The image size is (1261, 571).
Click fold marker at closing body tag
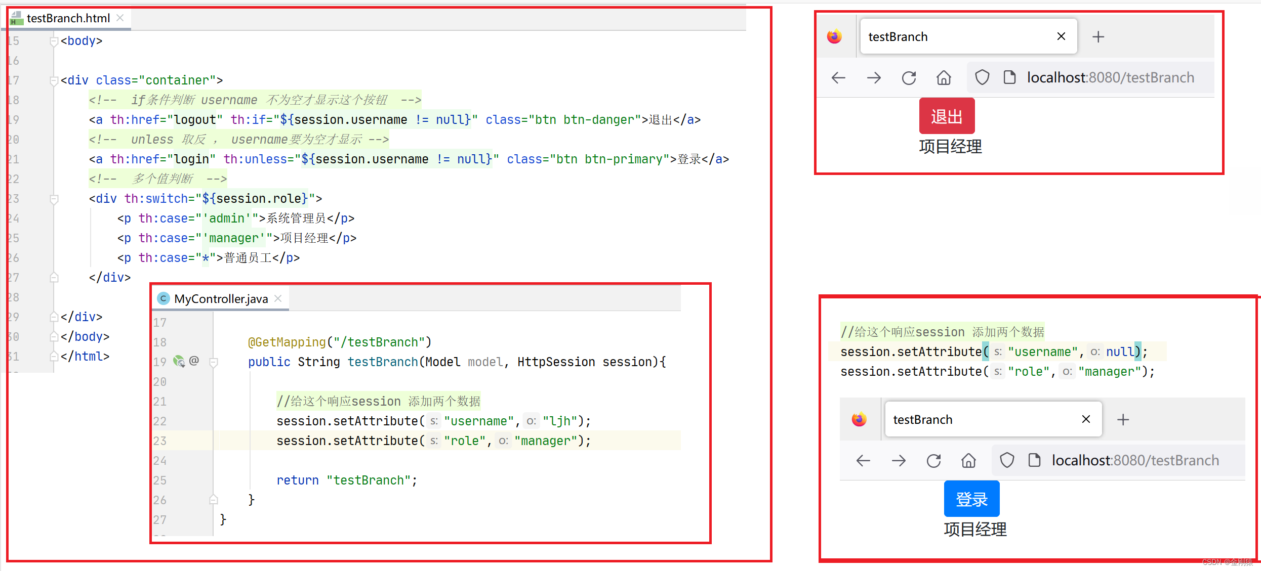(x=54, y=336)
